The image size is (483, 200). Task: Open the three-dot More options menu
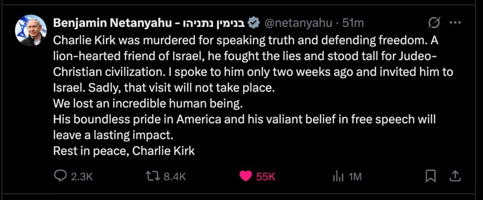pyautogui.click(x=455, y=23)
